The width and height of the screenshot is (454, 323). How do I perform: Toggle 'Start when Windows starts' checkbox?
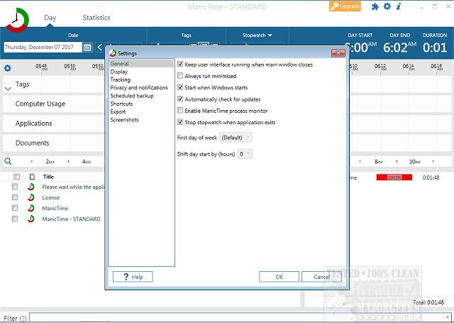click(180, 87)
